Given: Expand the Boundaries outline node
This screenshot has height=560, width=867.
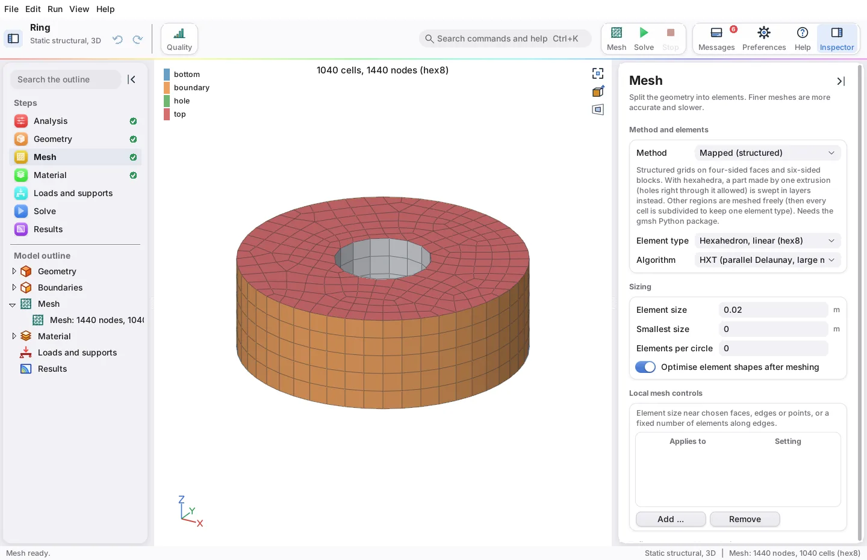Looking at the screenshot, I should (14, 288).
